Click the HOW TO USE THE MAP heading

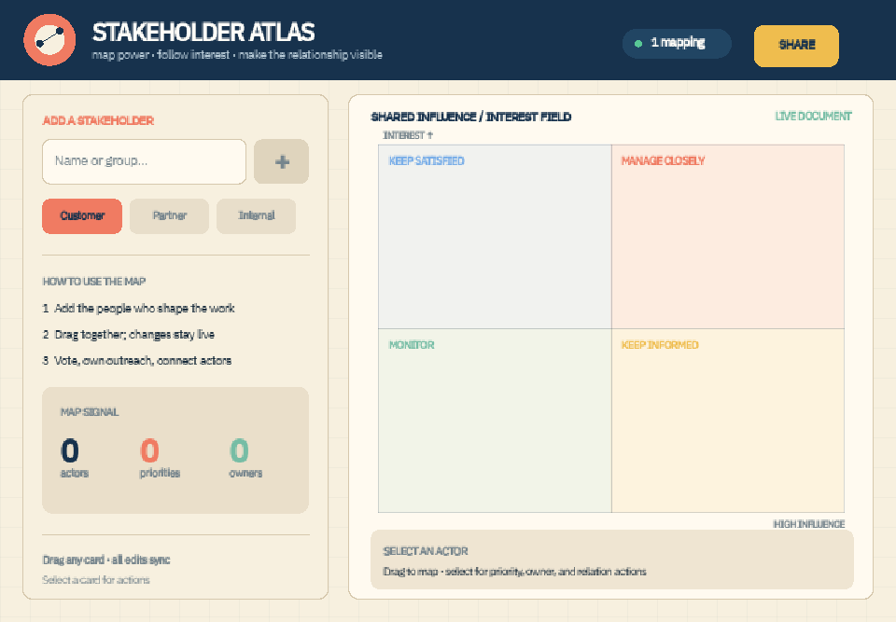click(x=94, y=282)
